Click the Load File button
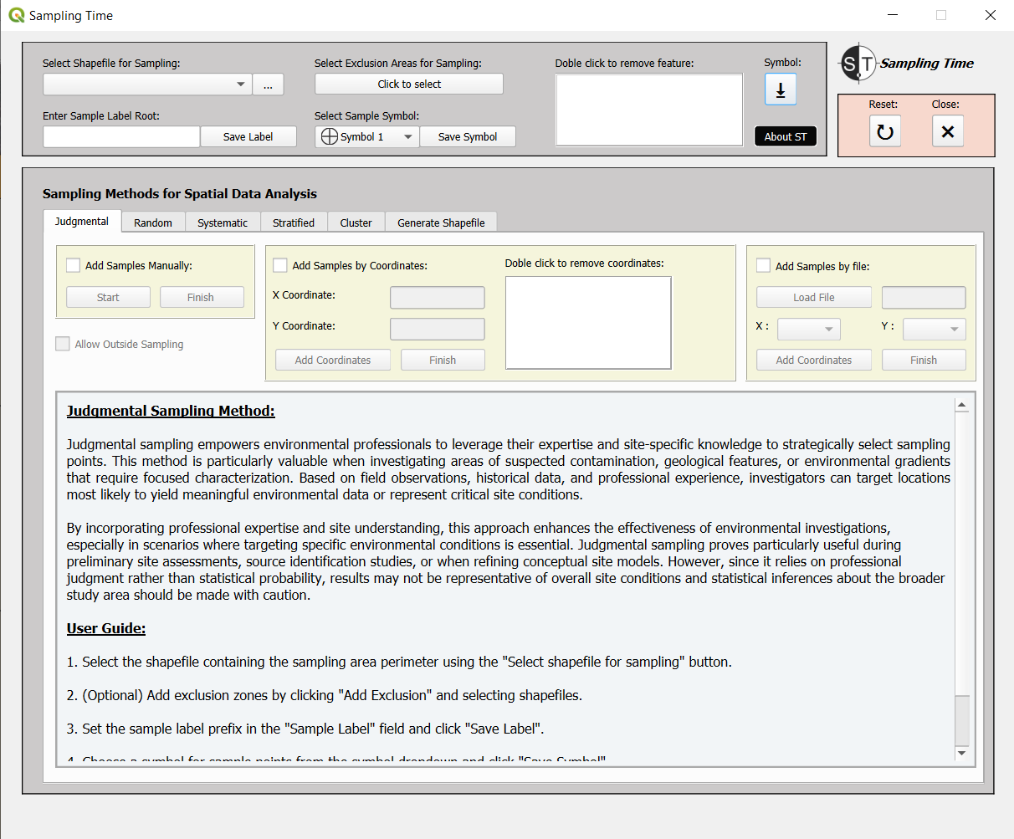1014x839 pixels. (x=814, y=297)
